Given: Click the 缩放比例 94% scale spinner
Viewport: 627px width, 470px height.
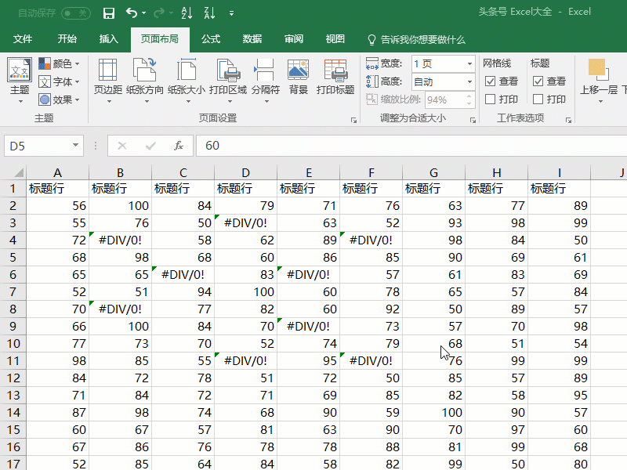Looking at the screenshot, I should tap(450, 99).
